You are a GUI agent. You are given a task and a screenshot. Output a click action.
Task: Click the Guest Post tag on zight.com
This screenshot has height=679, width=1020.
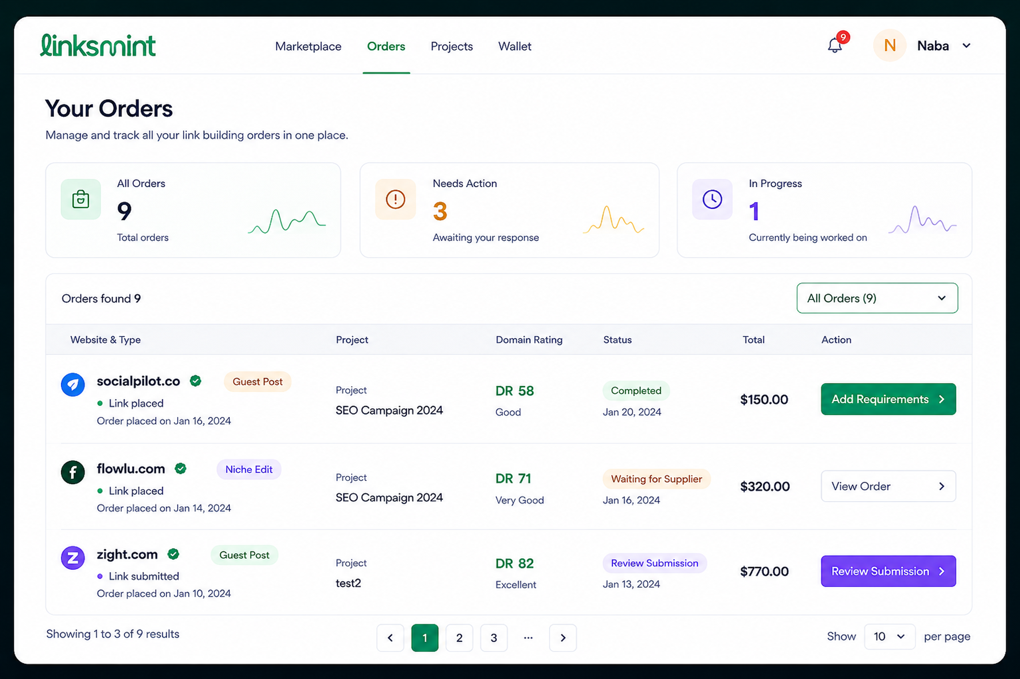[244, 555]
